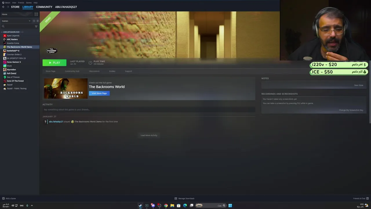
Task: Open the View menu
Action: click(14, 3)
